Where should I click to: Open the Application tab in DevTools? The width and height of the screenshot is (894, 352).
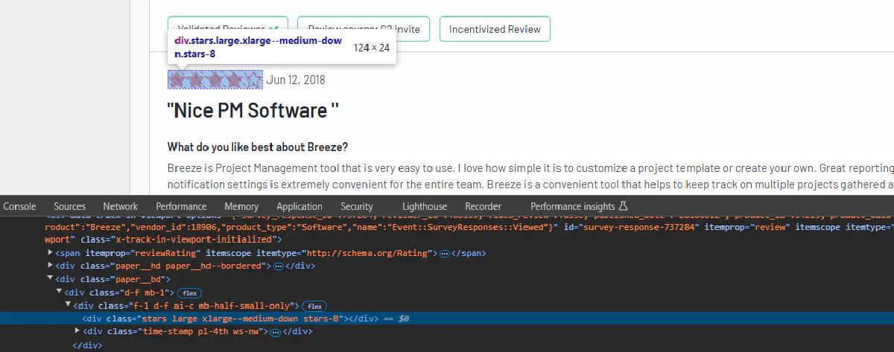pos(299,206)
